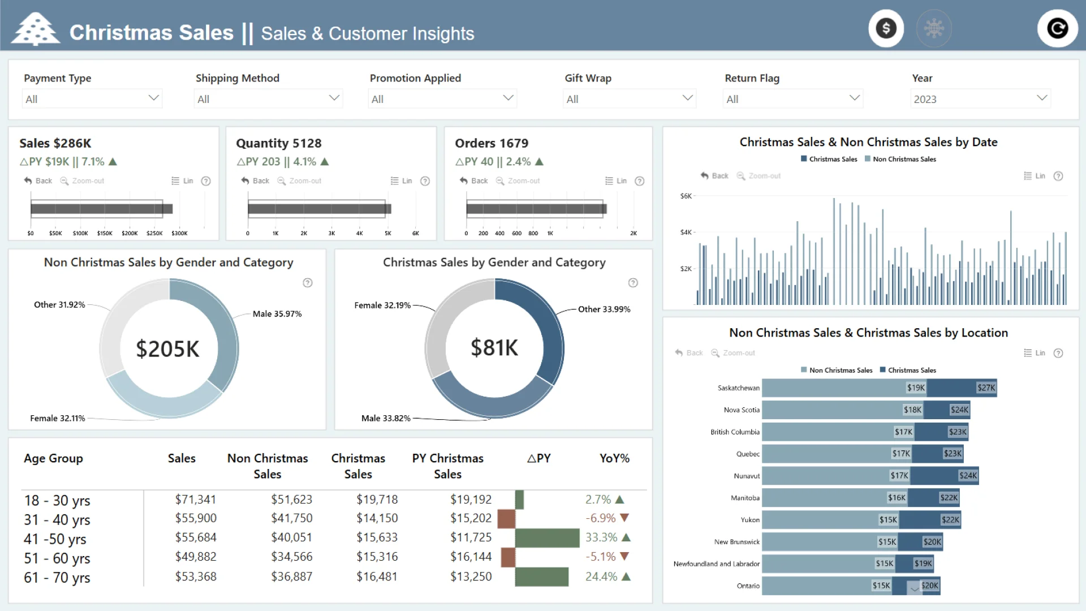Click Zoom-out on Sales by Location chart
The width and height of the screenshot is (1086, 611).
tap(733, 353)
